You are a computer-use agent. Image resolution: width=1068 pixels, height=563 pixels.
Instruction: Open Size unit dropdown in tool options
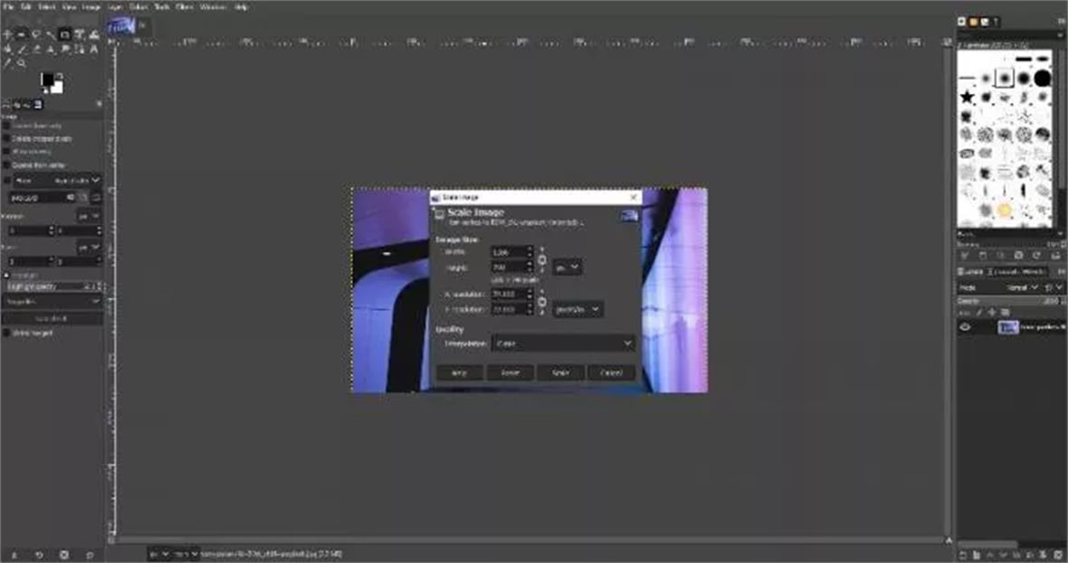point(89,248)
